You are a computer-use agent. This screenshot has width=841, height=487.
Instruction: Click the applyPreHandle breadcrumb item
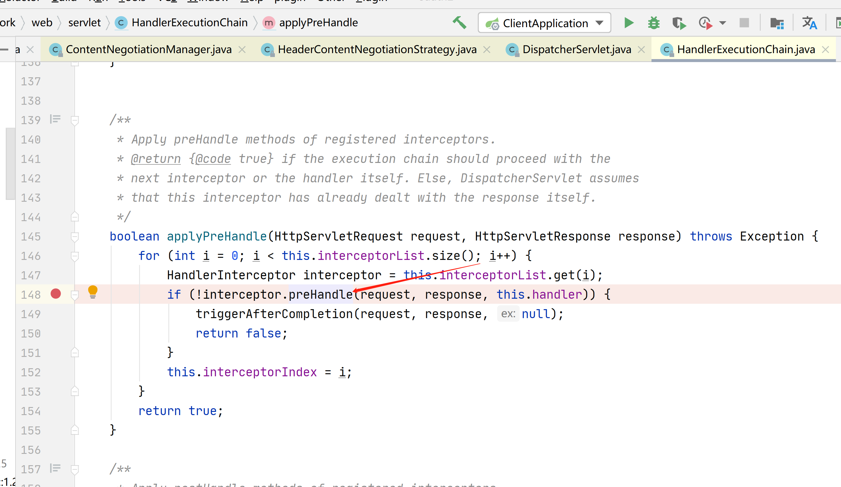[318, 23]
